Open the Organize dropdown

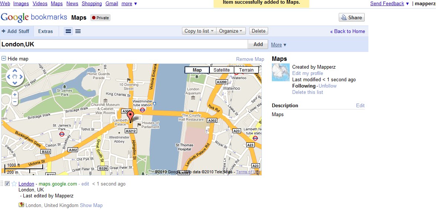pos(231,31)
